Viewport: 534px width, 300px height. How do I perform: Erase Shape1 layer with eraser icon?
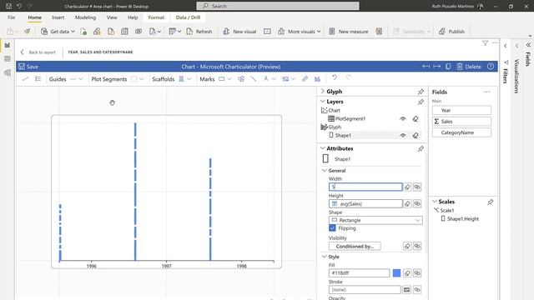tap(416, 135)
